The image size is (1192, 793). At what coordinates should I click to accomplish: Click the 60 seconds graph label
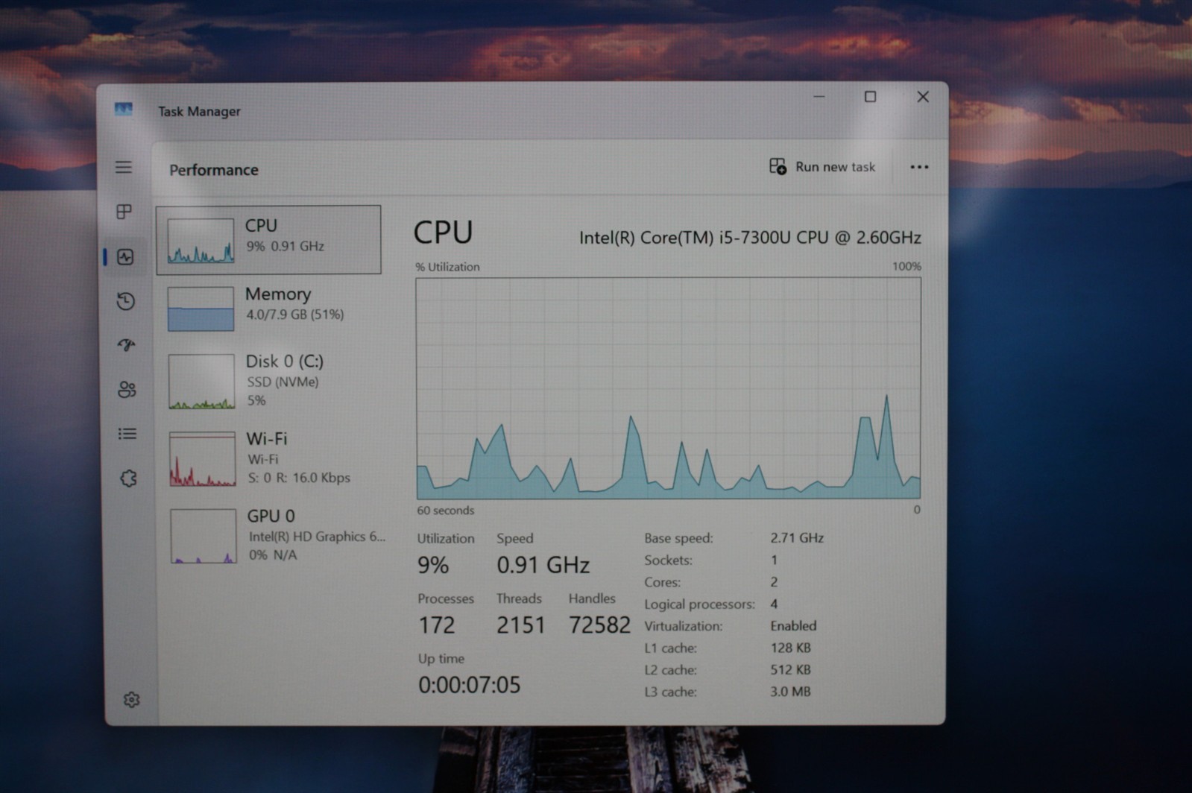pos(446,511)
